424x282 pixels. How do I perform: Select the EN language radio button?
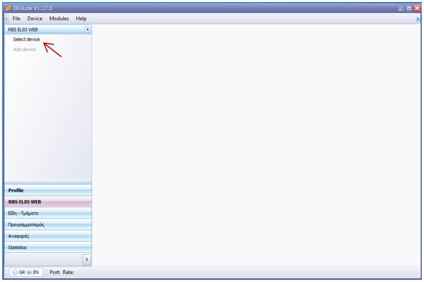coord(29,272)
